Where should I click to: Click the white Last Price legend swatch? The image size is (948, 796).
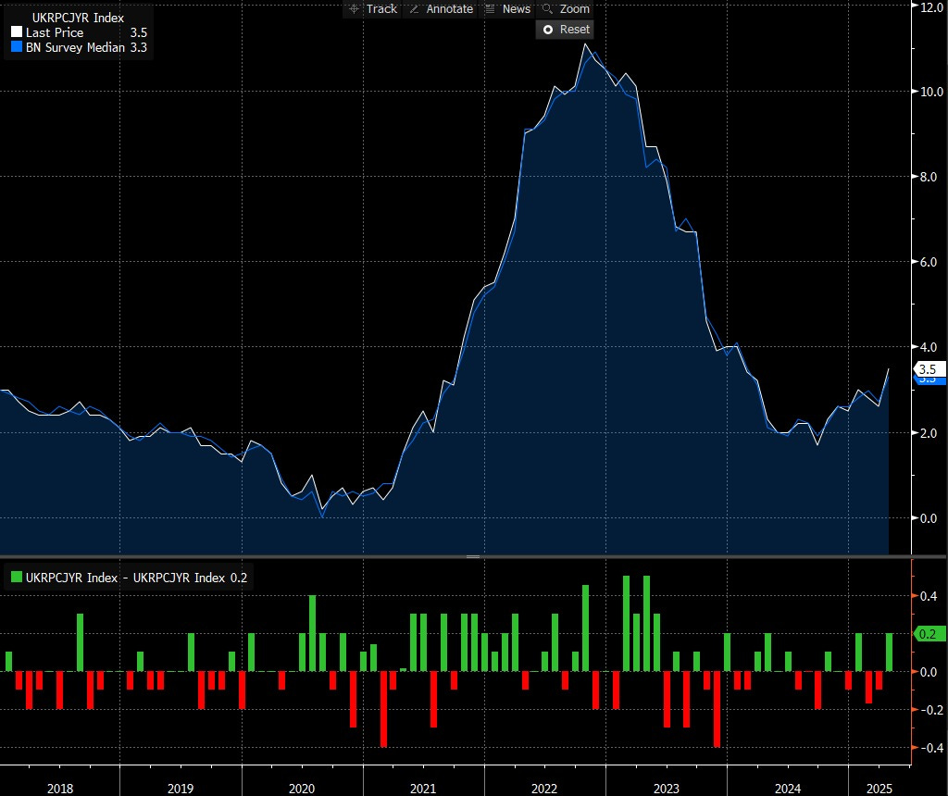pyautogui.click(x=17, y=32)
